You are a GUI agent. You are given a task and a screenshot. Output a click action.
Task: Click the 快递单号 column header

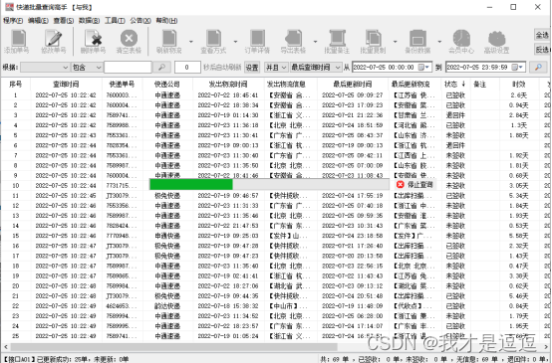(122, 84)
